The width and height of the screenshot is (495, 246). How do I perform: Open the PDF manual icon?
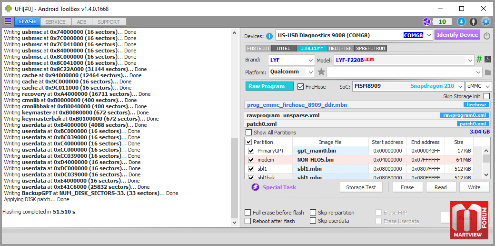[488, 60]
